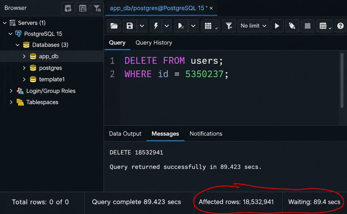Click 'Query returned successfully in 89.423 secs.' message
347x214 pixels.
(186, 167)
